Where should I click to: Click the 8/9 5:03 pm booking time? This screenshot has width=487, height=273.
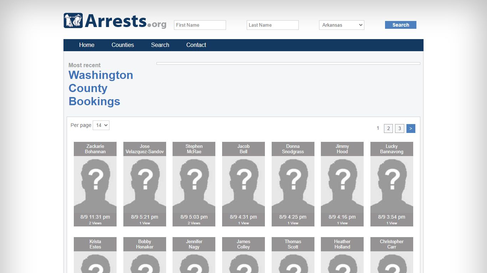[194, 217]
